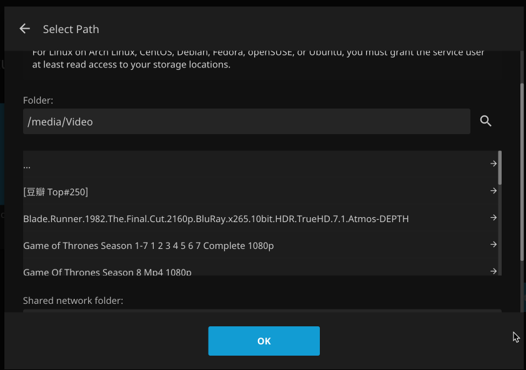Viewport: 526px width, 370px height.
Task: Choose Game Of Thrones Season 8 Mp4 1080p
Action: coord(107,272)
